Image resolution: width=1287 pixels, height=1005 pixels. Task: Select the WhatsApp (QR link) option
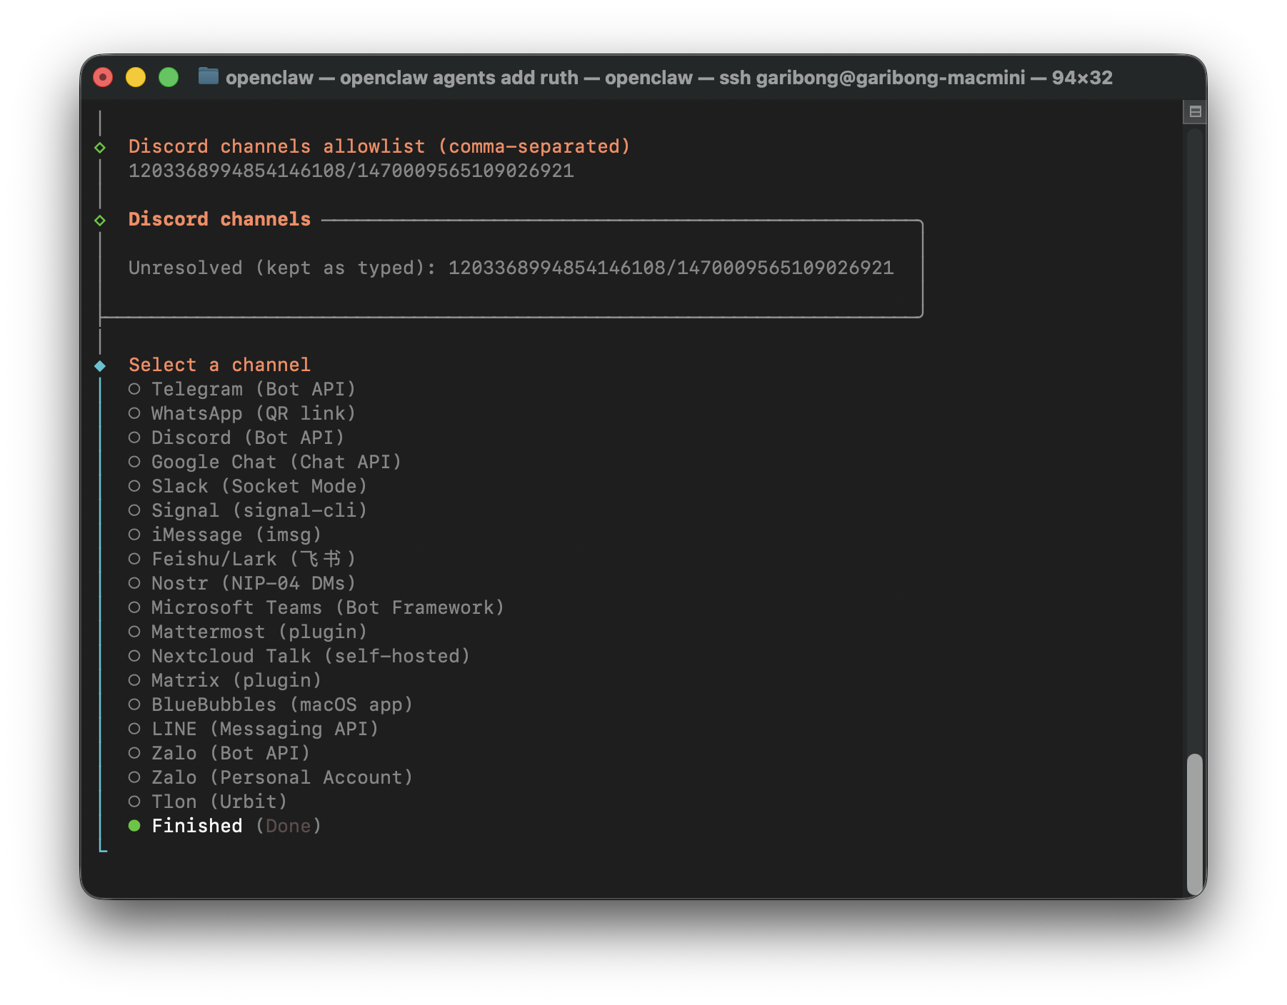(x=242, y=413)
